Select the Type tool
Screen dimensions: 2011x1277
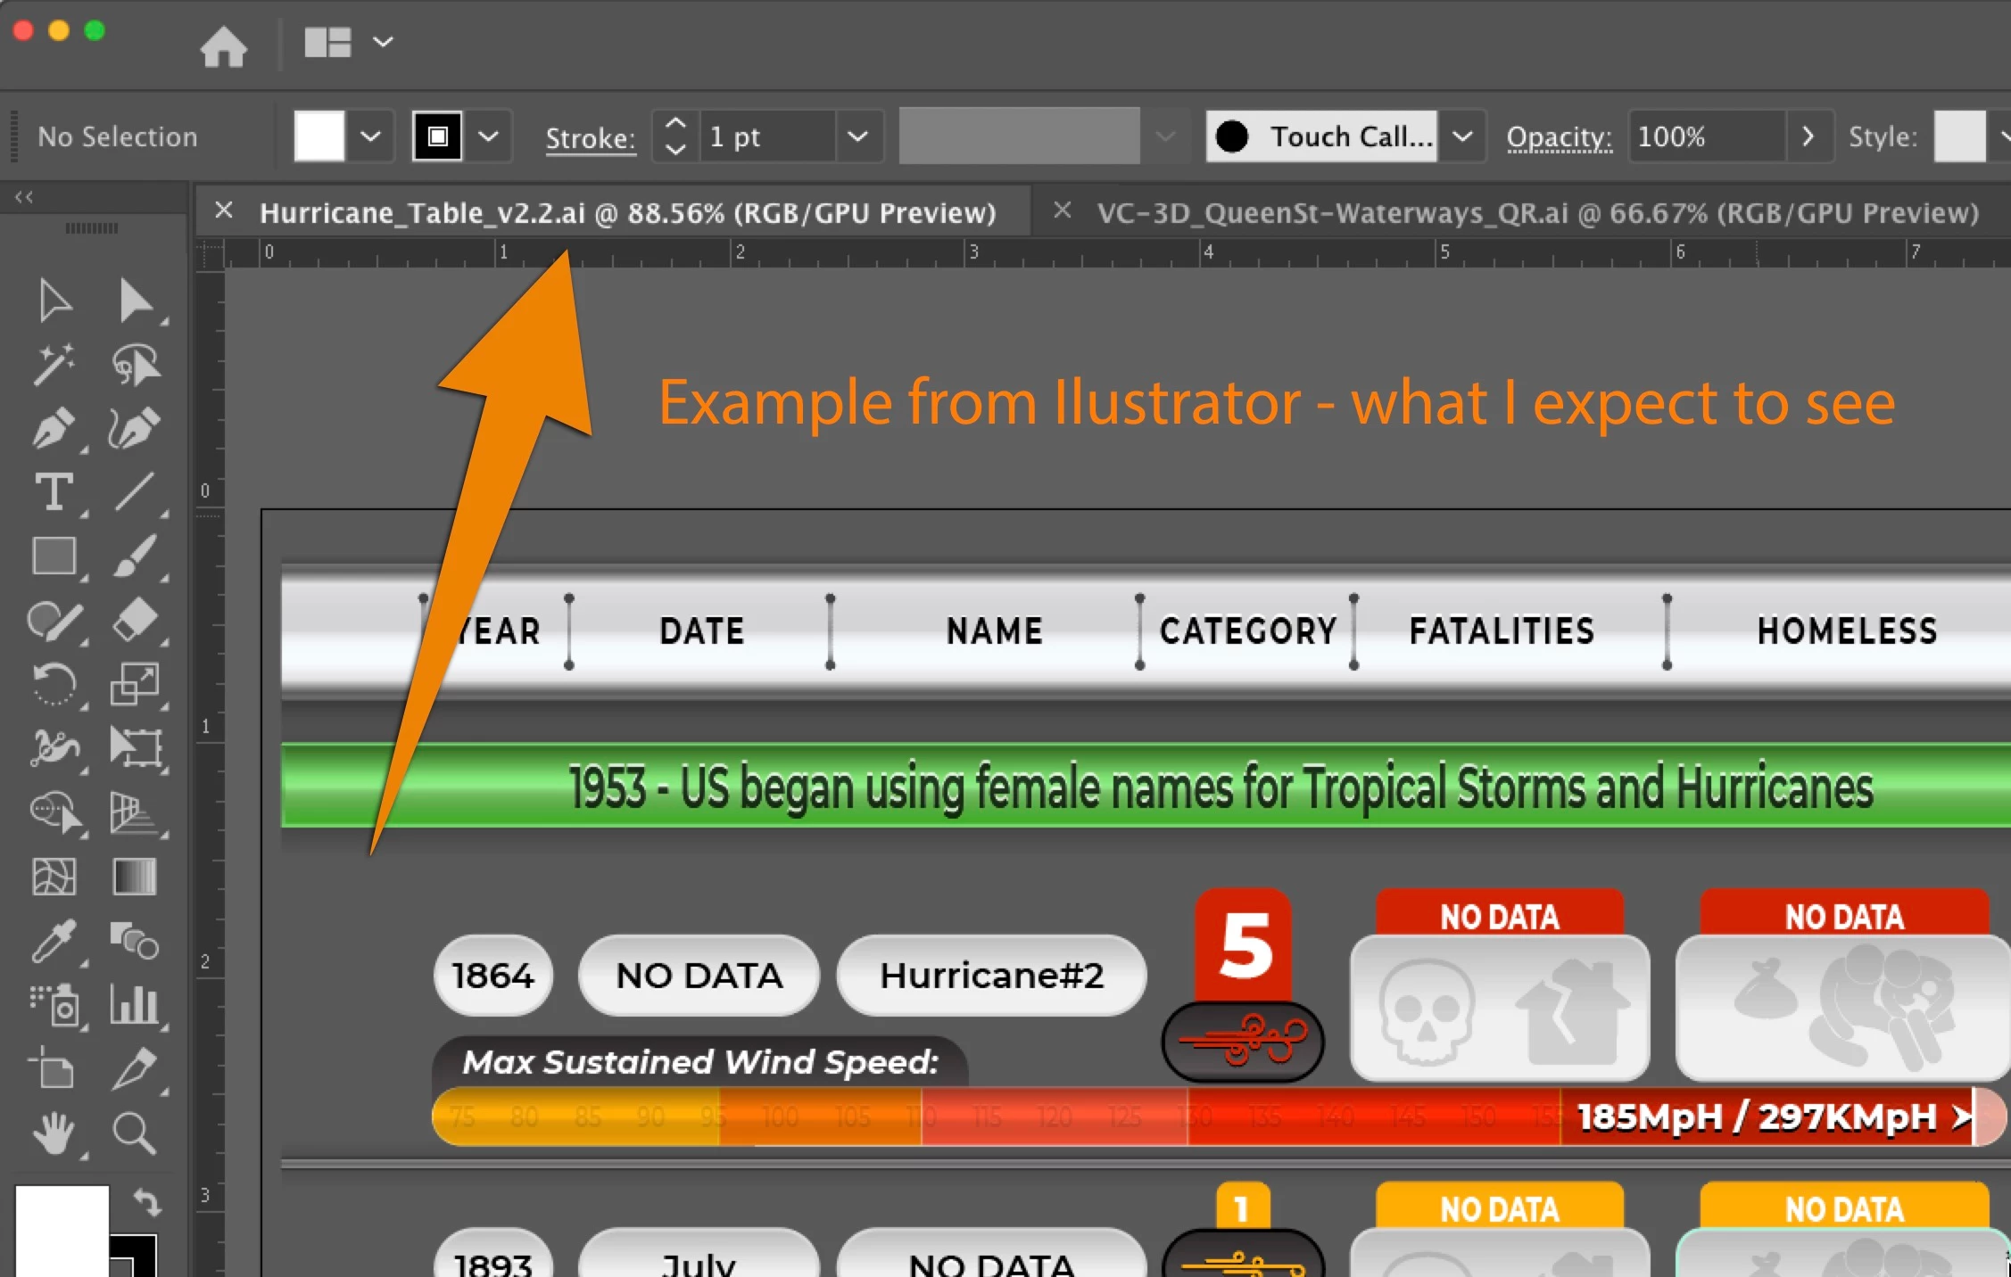pos(53,492)
